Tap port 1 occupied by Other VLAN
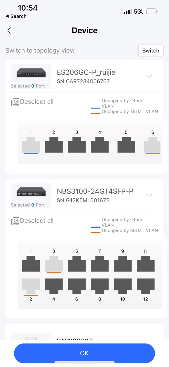 point(31,145)
